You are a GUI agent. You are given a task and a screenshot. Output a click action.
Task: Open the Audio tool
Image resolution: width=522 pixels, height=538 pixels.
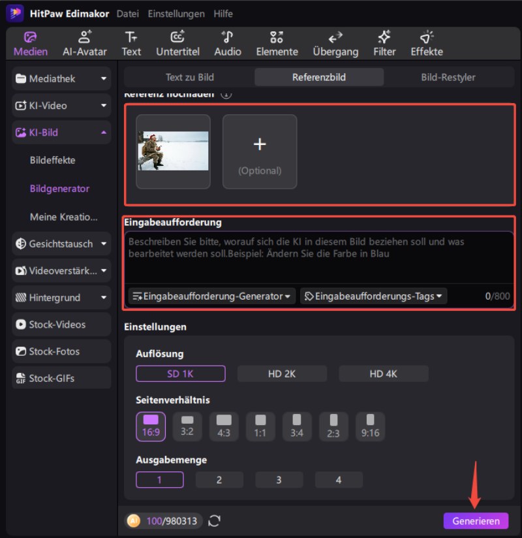pyautogui.click(x=228, y=43)
